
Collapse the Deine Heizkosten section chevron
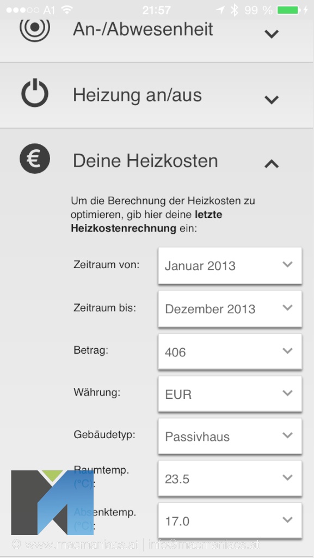pos(272,163)
